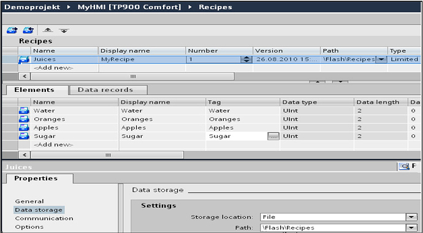Open Communication properties section
Image resolution: width=423 pixels, height=233 pixels.
pos(44,218)
